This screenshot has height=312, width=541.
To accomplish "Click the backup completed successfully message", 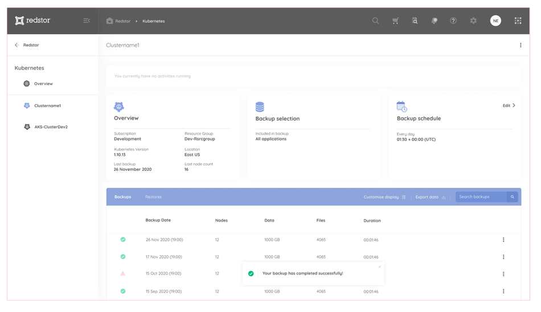I will [302, 273].
